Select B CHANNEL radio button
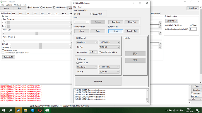Viewport: 202px width, 113px height. (42, 8)
